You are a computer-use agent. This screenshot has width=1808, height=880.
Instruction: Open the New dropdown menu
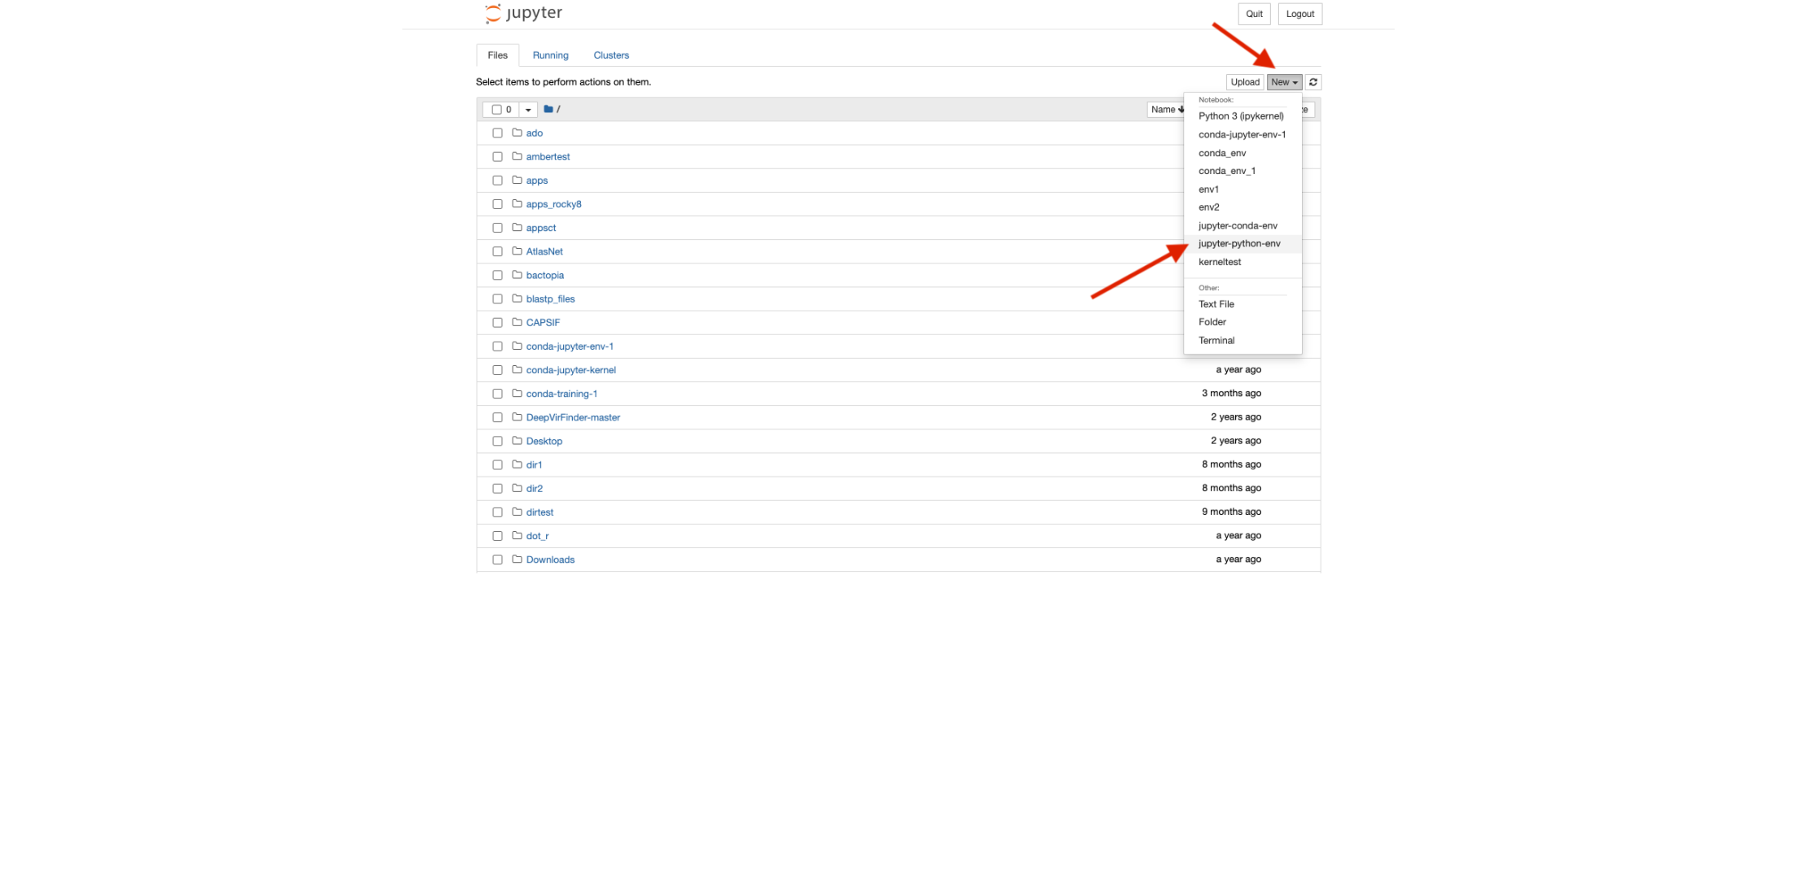point(1284,81)
